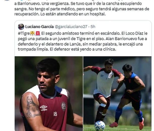Click the partial author avatar at top left
The image size is (154, 131).
tap(7, 0)
